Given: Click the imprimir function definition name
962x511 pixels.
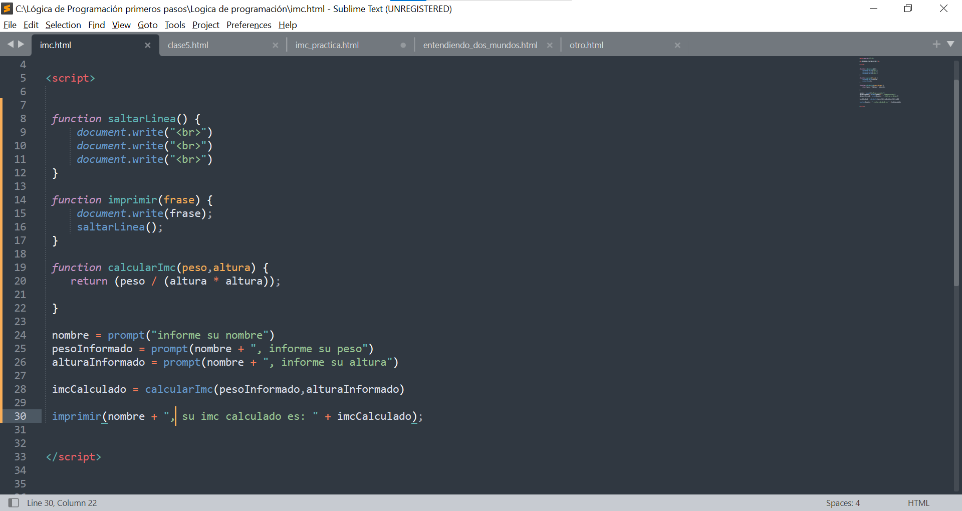Looking at the screenshot, I should [132, 200].
